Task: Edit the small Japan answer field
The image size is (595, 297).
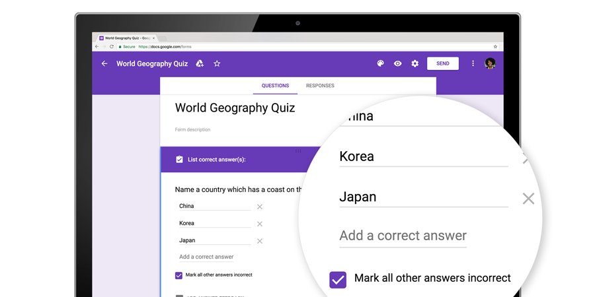Action: (x=215, y=240)
